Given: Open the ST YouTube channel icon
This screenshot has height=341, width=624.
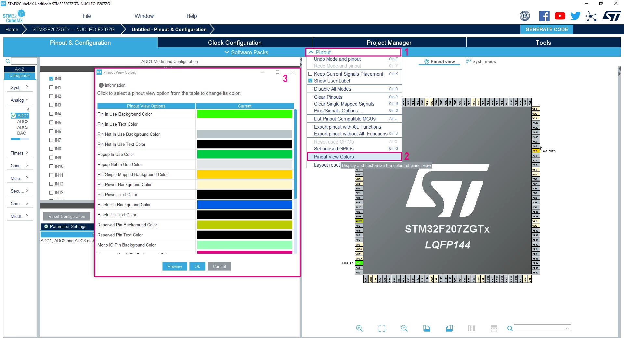Looking at the screenshot, I should [560, 16].
